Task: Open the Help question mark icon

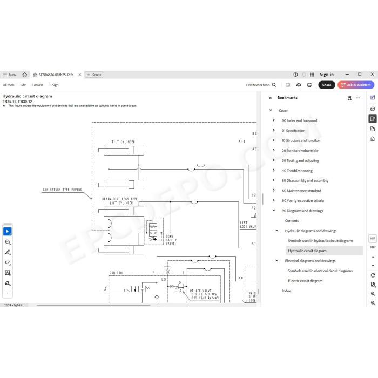Action: [295, 75]
